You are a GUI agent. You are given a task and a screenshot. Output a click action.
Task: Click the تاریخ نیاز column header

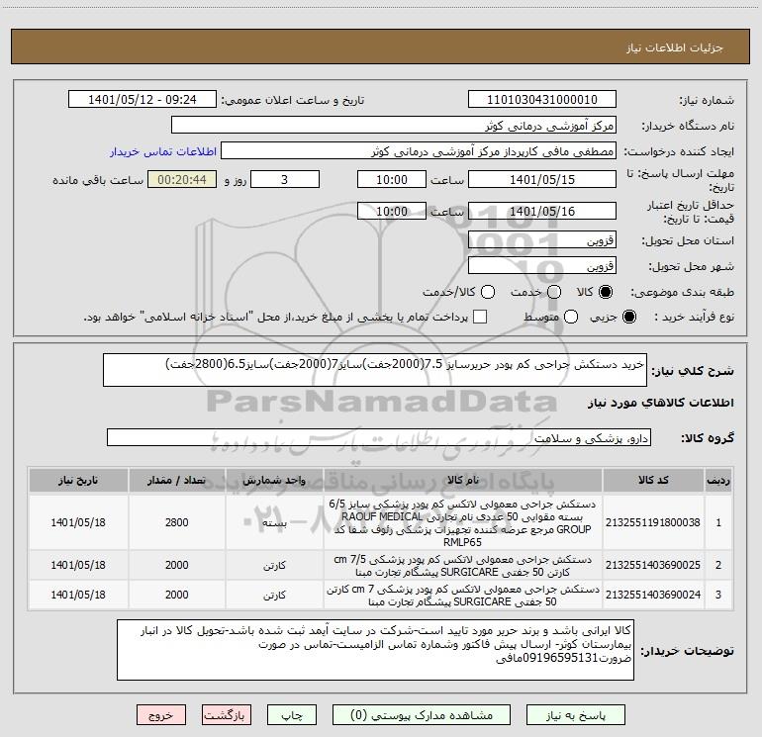pos(78,480)
